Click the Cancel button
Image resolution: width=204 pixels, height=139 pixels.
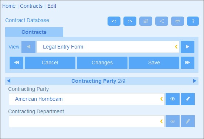(50, 63)
